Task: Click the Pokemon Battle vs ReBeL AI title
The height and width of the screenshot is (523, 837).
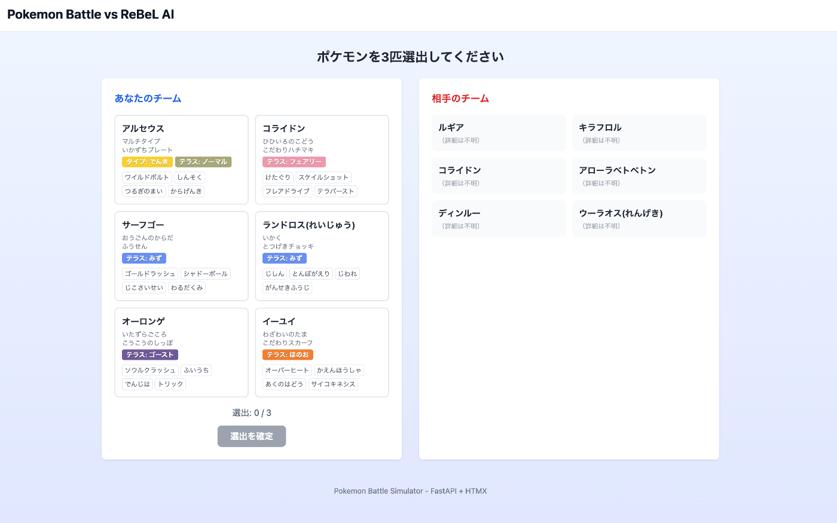Action: 91,14
